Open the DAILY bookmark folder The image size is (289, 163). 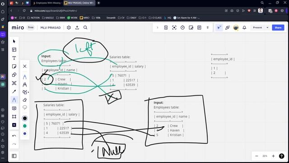(x=131, y=18)
